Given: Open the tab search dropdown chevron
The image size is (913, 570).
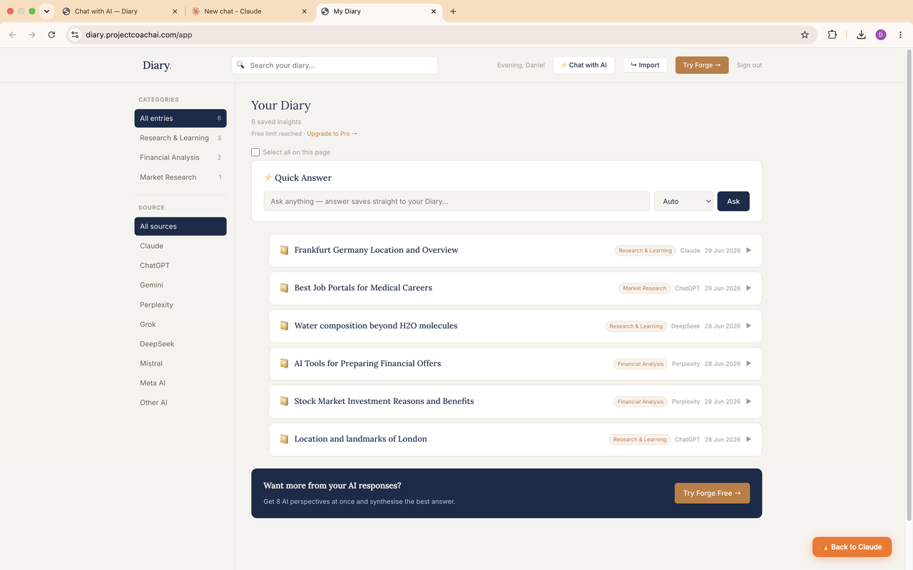Looking at the screenshot, I should tap(46, 11).
